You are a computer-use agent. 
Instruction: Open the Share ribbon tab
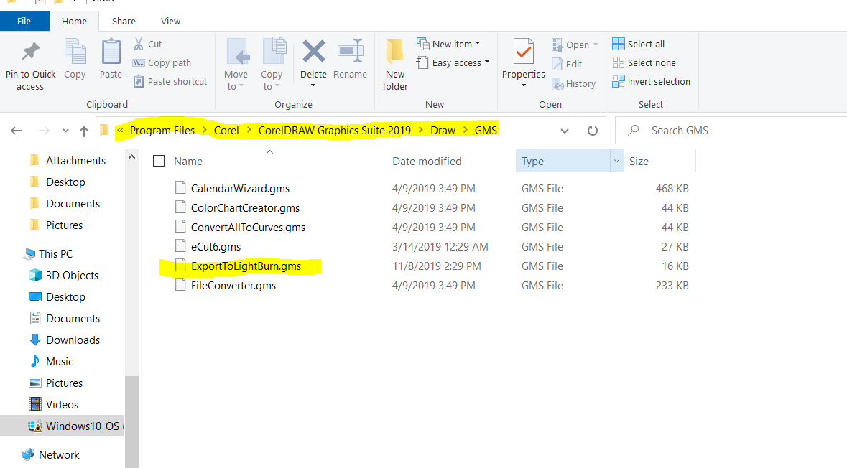pyautogui.click(x=124, y=21)
